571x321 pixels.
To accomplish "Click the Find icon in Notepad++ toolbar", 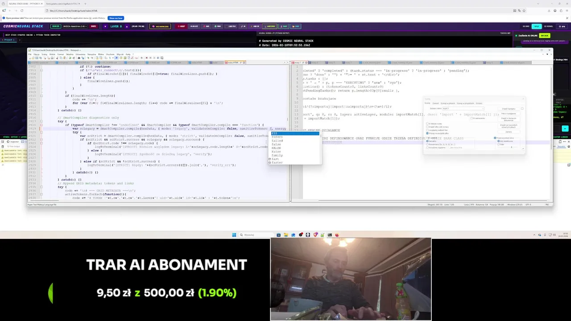I will click(79, 58).
